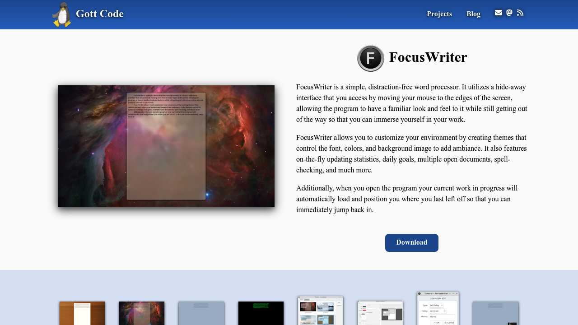578x325 pixels.
Task: Click the FocusWriter heading text
Action: click(x=428, y=58)
